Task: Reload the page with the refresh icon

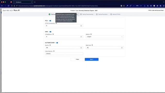Action: point(9,6)
